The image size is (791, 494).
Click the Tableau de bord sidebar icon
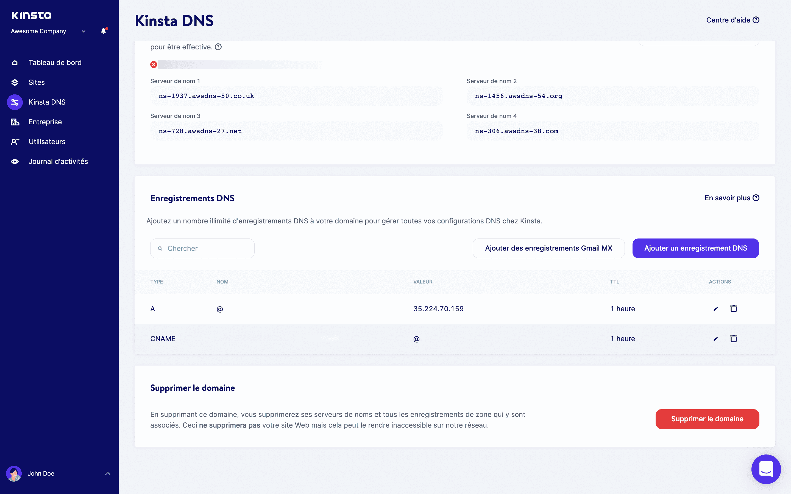click(x=15, y=62)
